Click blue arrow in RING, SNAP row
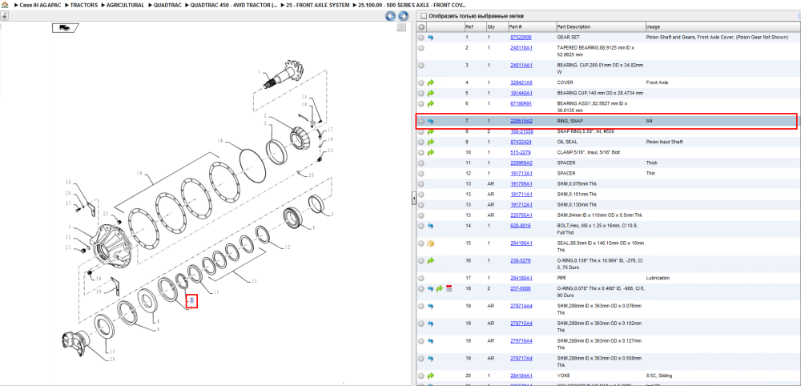Viewport: 801px width, 386px height. click(x=430, y=121)
